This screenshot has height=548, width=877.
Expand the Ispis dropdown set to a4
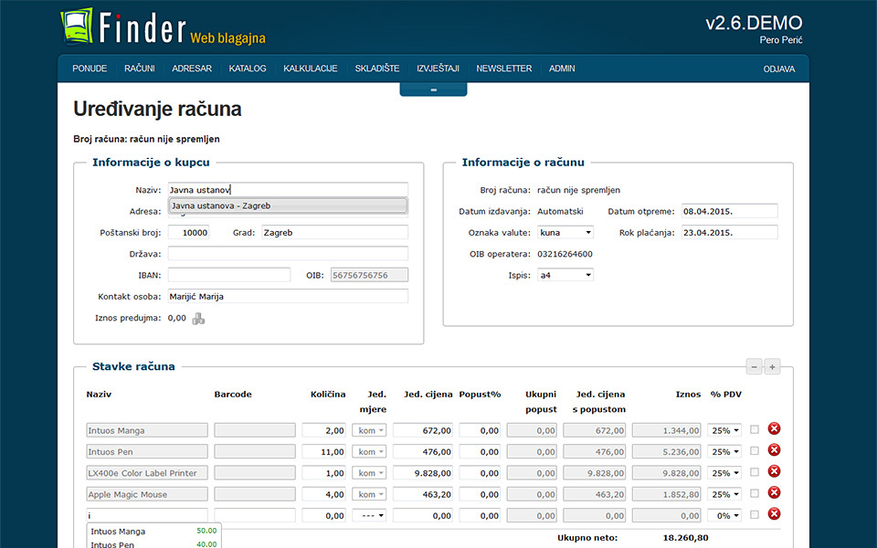565,275
